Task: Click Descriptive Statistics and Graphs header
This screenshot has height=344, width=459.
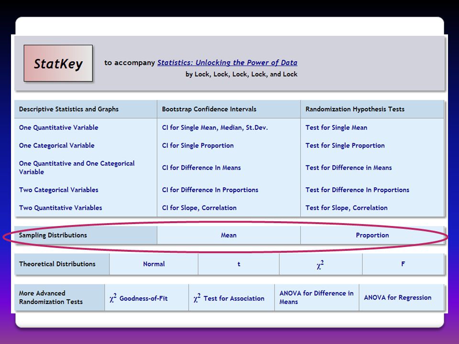Action: point(69,109)
